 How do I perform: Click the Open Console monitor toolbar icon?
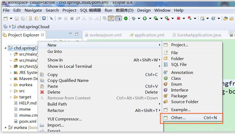(44, 18)
